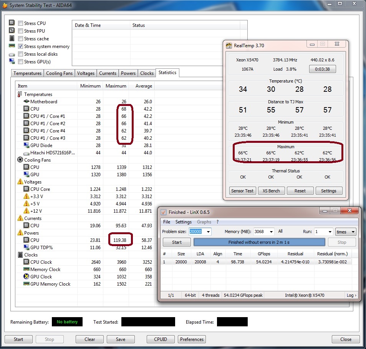Switch to the Cooling Fans tab
Viewport: 366px width, 349px height.
(59, 73)
